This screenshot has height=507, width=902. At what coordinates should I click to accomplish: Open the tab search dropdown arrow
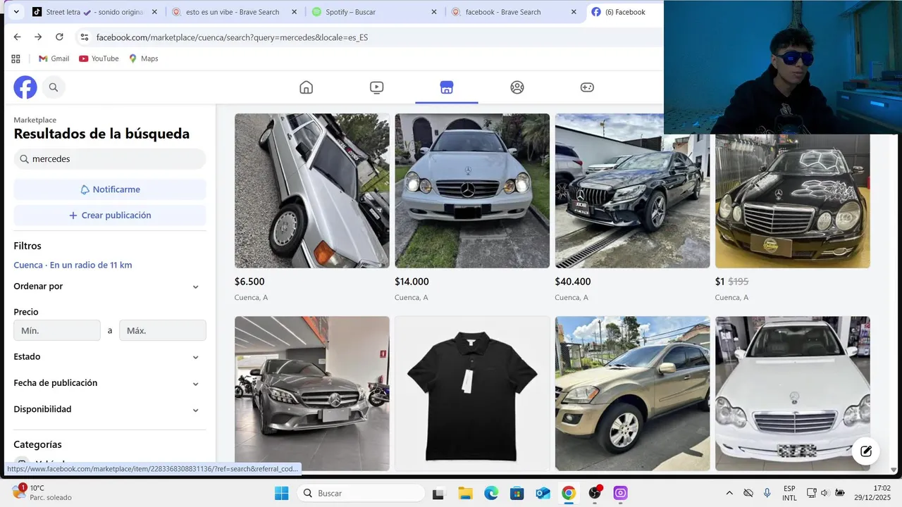[16, 12]
